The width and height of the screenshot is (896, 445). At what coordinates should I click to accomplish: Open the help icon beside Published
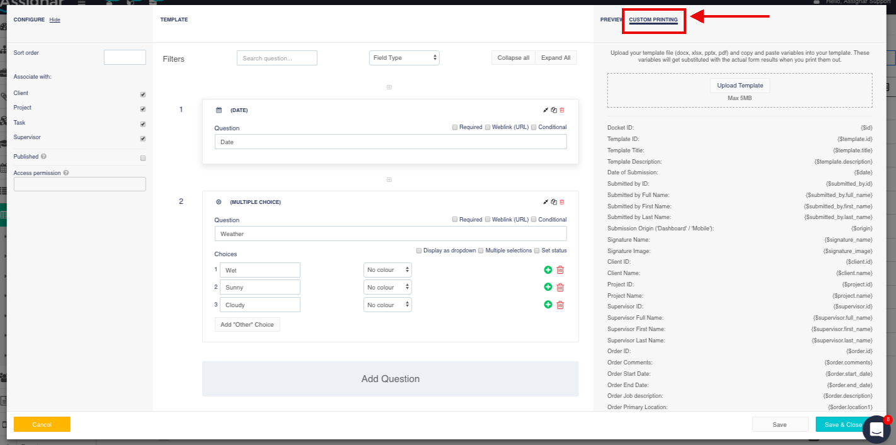[x=43, y=156]
